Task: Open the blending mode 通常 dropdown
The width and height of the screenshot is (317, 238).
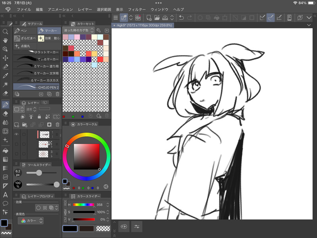Action: pyautogui.click(x=31, y=109)
